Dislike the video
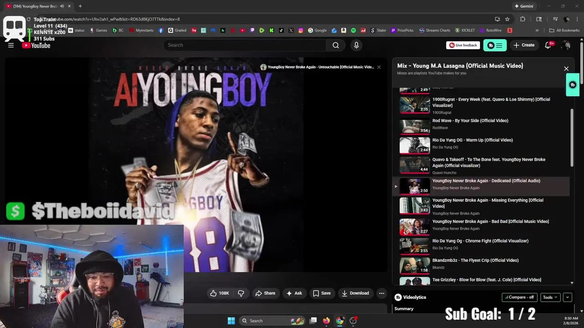Viewport: 584px width, 328px height. [241, 293]
